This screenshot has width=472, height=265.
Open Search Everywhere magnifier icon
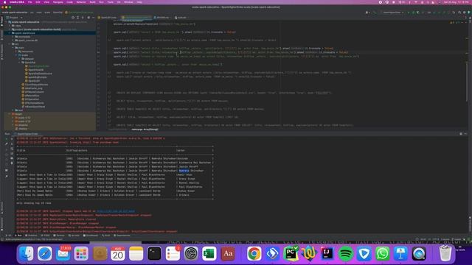coord(459,13)
